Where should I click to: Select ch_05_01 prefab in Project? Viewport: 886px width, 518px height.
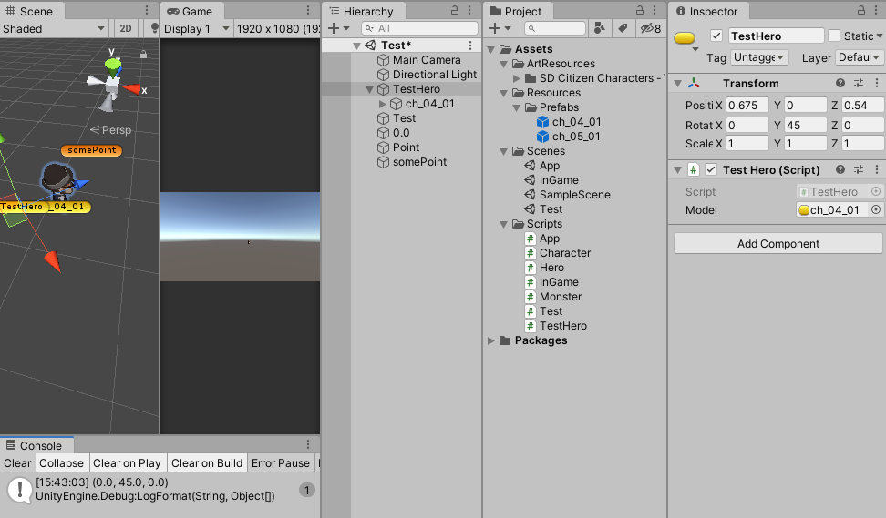[x=570, y=136]
